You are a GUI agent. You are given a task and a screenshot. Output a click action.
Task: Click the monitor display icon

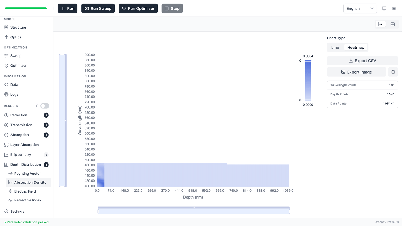(x=384, y=8)
